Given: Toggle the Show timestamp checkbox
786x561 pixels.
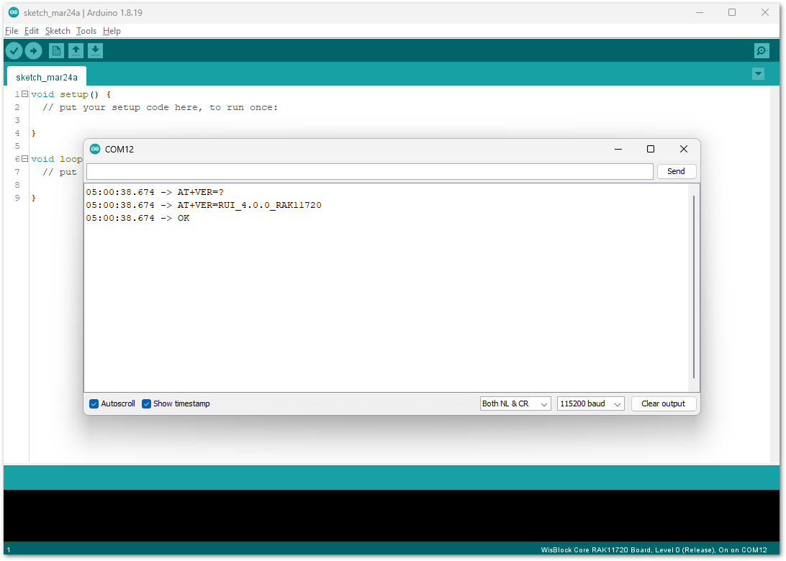Looking at the screenshot, I should click(146, 403).
